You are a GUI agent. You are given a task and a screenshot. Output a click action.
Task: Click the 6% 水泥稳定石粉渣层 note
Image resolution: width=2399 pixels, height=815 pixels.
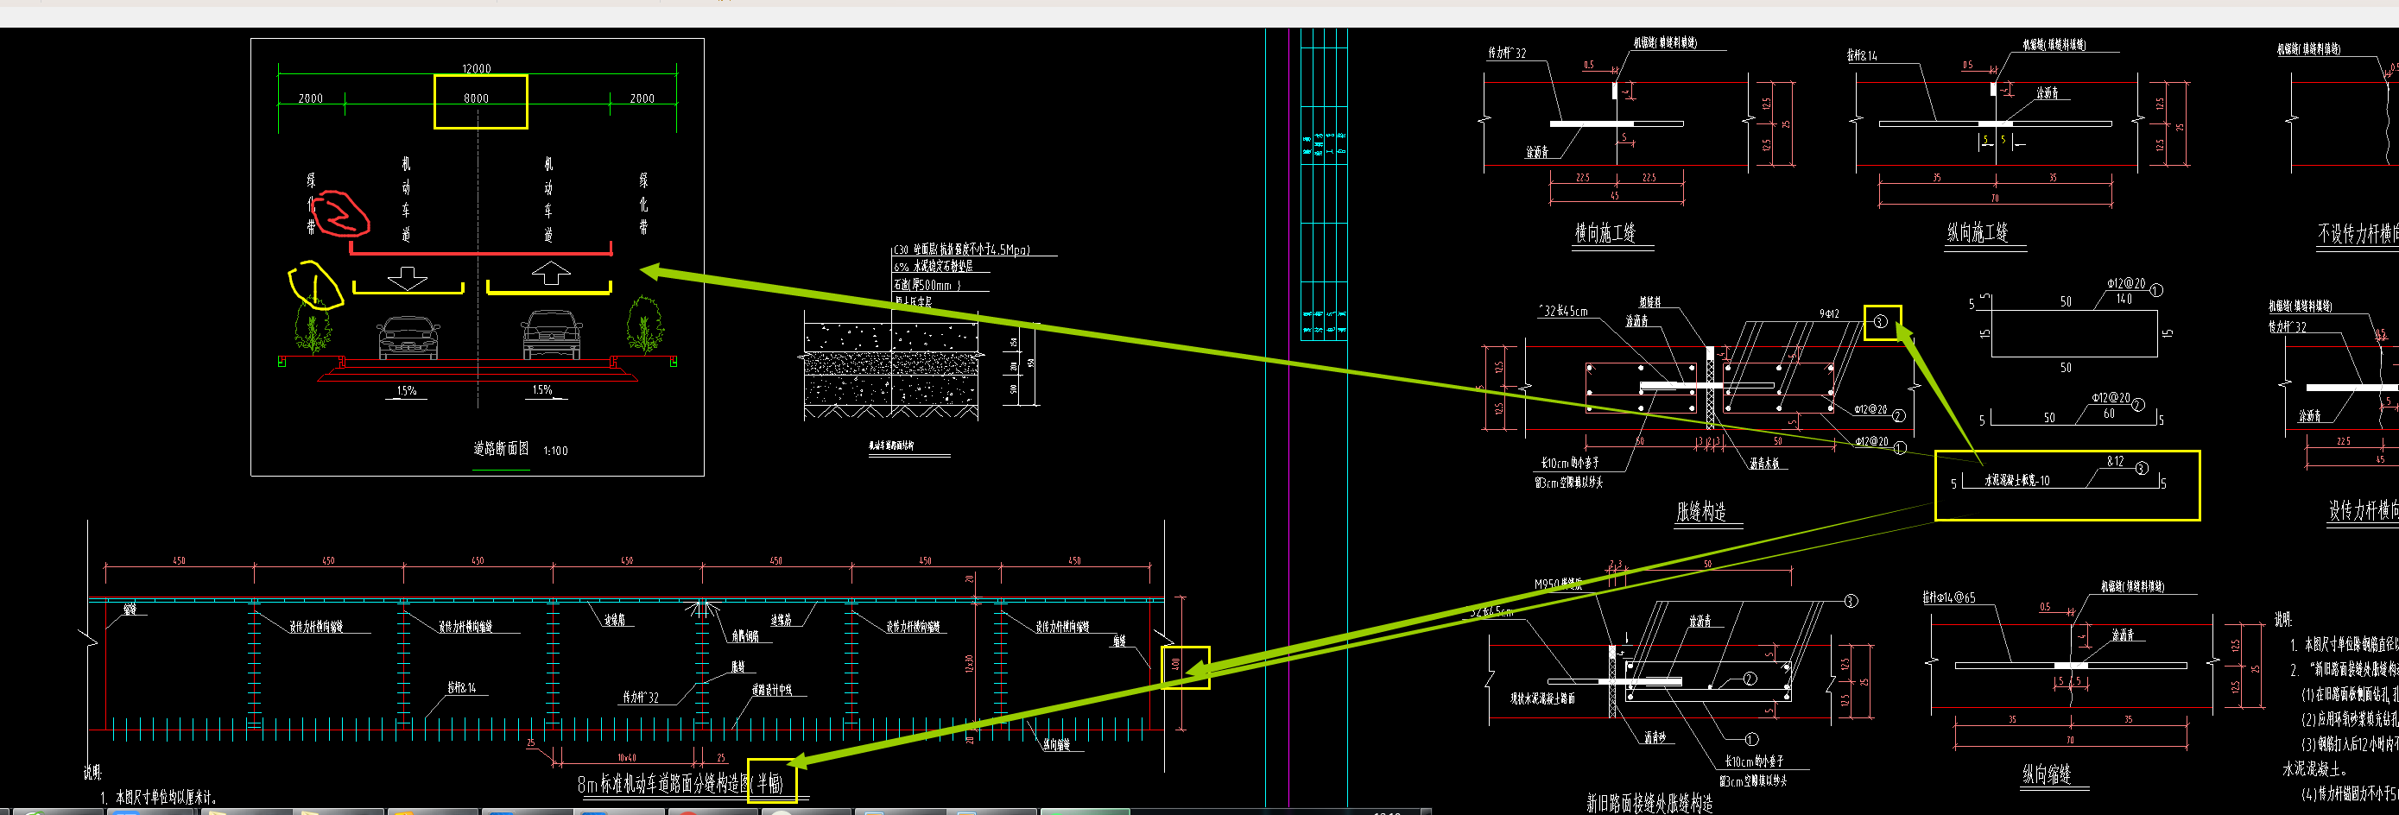[x=934, y=267]
